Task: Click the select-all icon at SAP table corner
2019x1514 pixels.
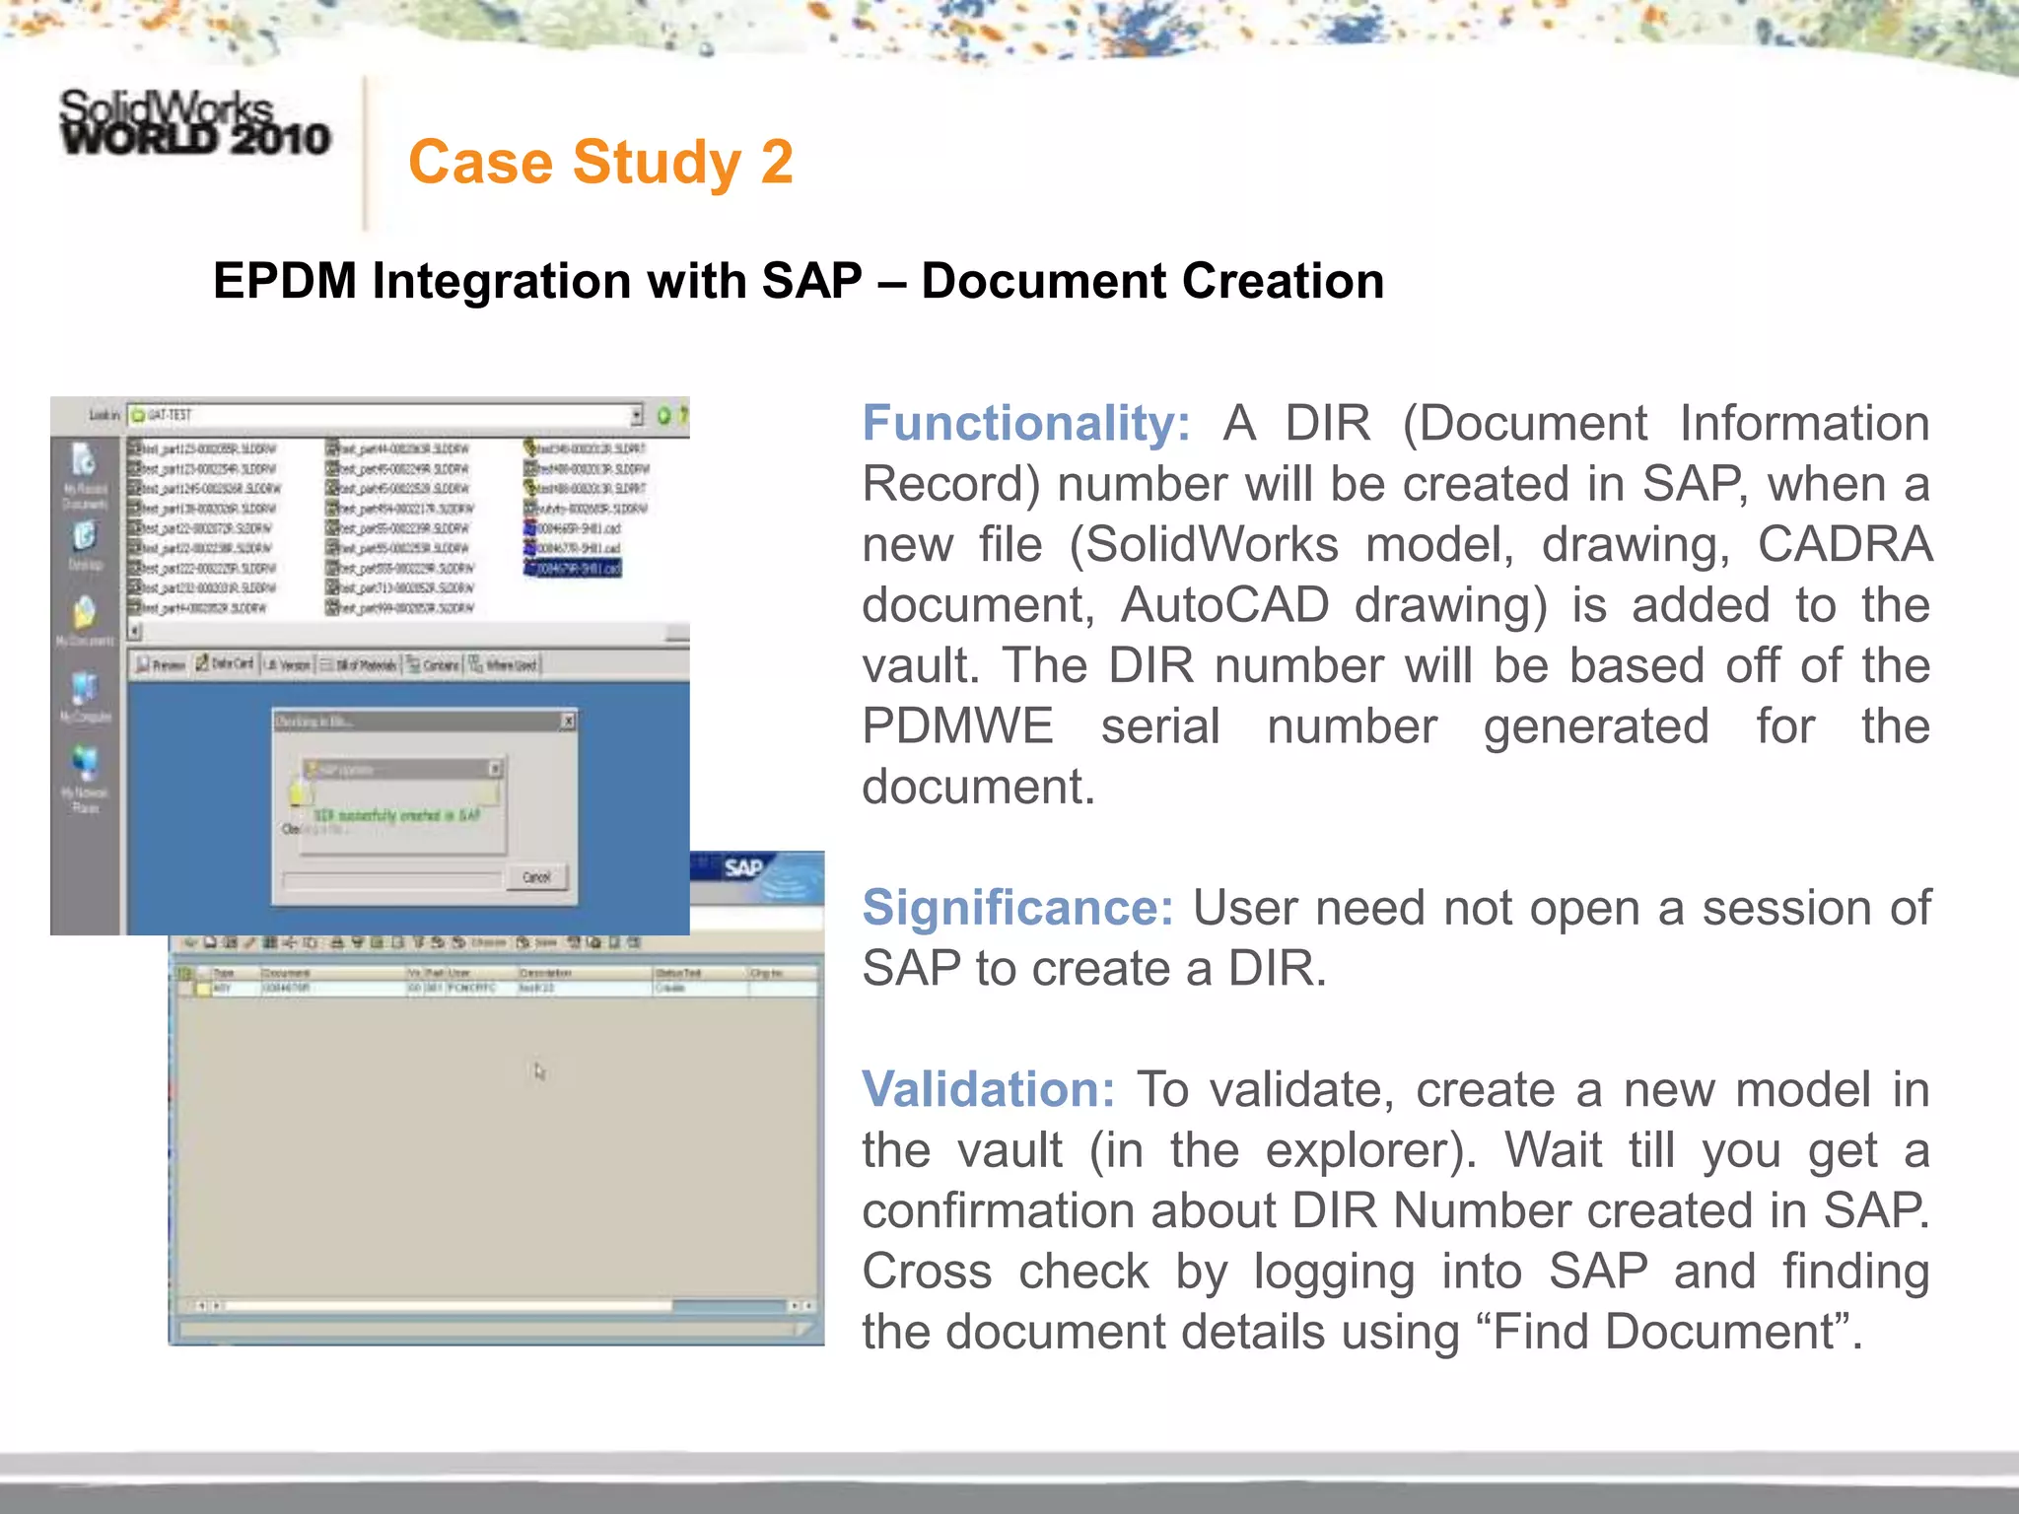Action: [184, 974]
